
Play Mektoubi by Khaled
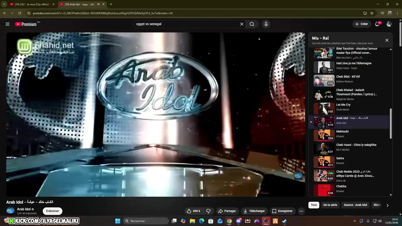(349, 135)
